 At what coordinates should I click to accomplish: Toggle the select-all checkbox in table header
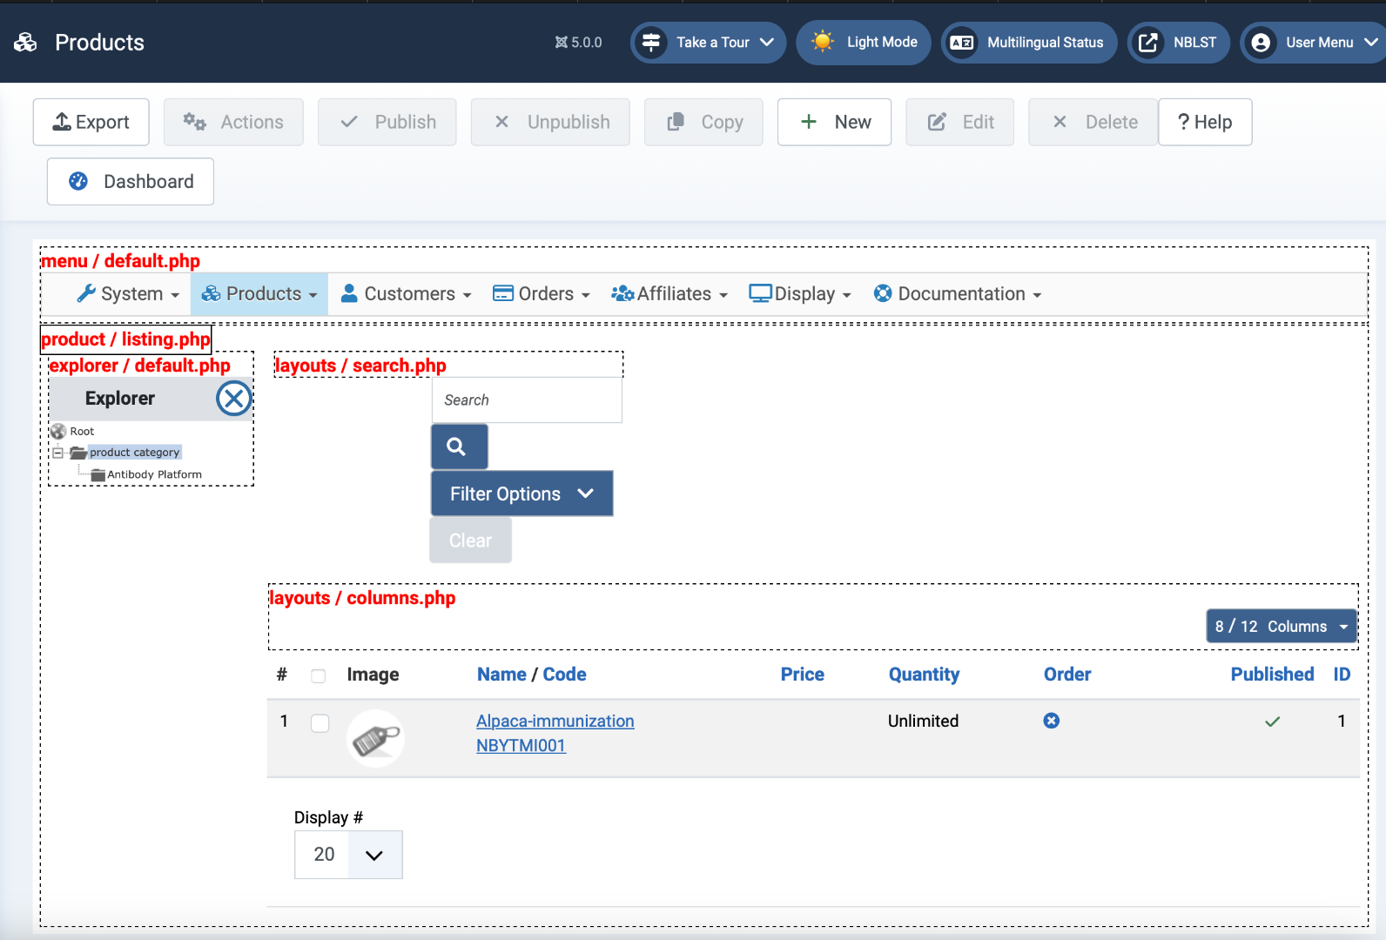point(319,675)
